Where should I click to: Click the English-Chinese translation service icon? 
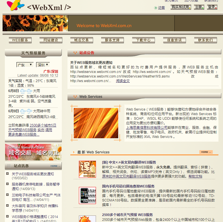pos(87,169)
